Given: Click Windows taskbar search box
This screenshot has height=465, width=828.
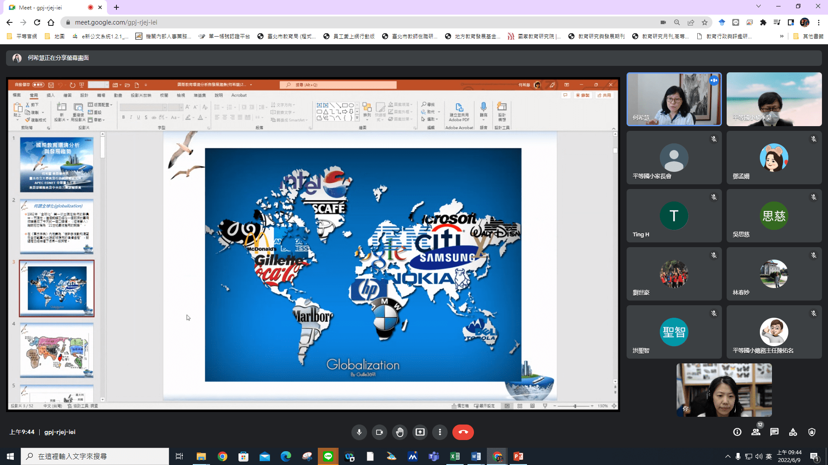Looking at the screenshot, I should 95,456.
